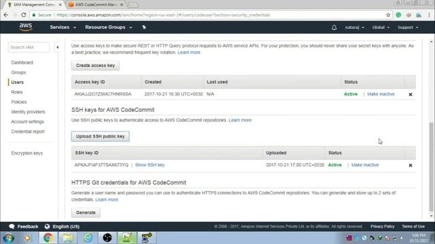Image resolution: width=435 pixels, height=244 pixels.
Task: Click the feedback speech bubble icon
Action: pyautogui.click(x=12, y=226)
